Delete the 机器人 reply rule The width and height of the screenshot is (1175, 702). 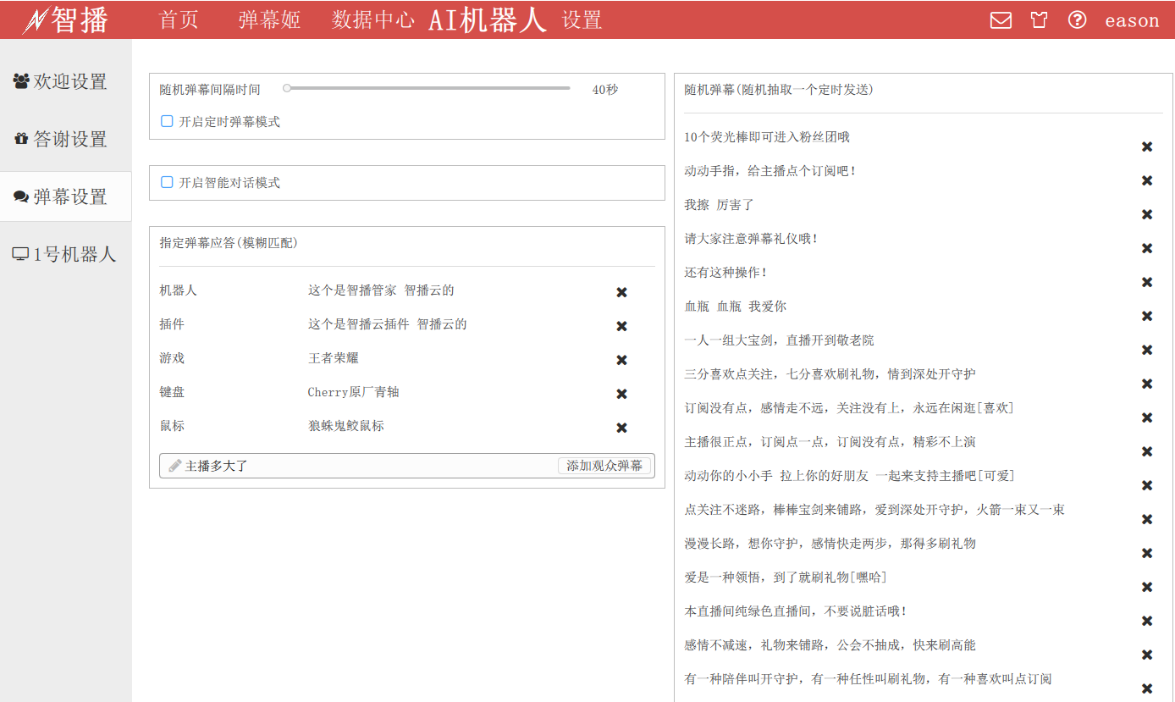coord(621,292)
